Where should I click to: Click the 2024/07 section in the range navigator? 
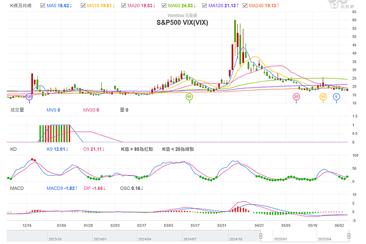(x=205, y=236)
